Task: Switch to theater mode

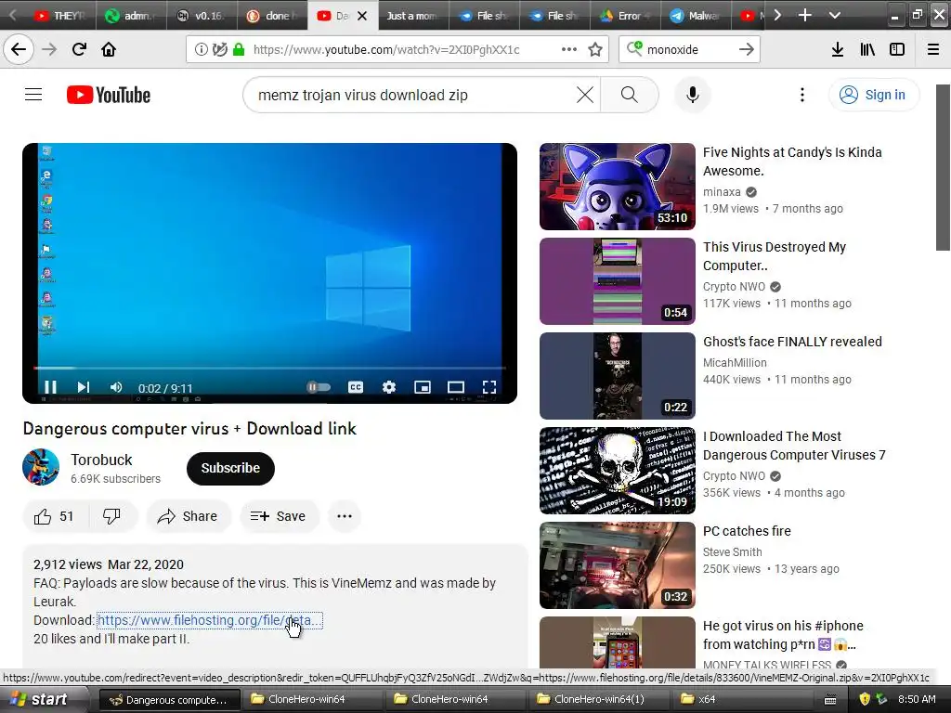Action: [455, 387]
